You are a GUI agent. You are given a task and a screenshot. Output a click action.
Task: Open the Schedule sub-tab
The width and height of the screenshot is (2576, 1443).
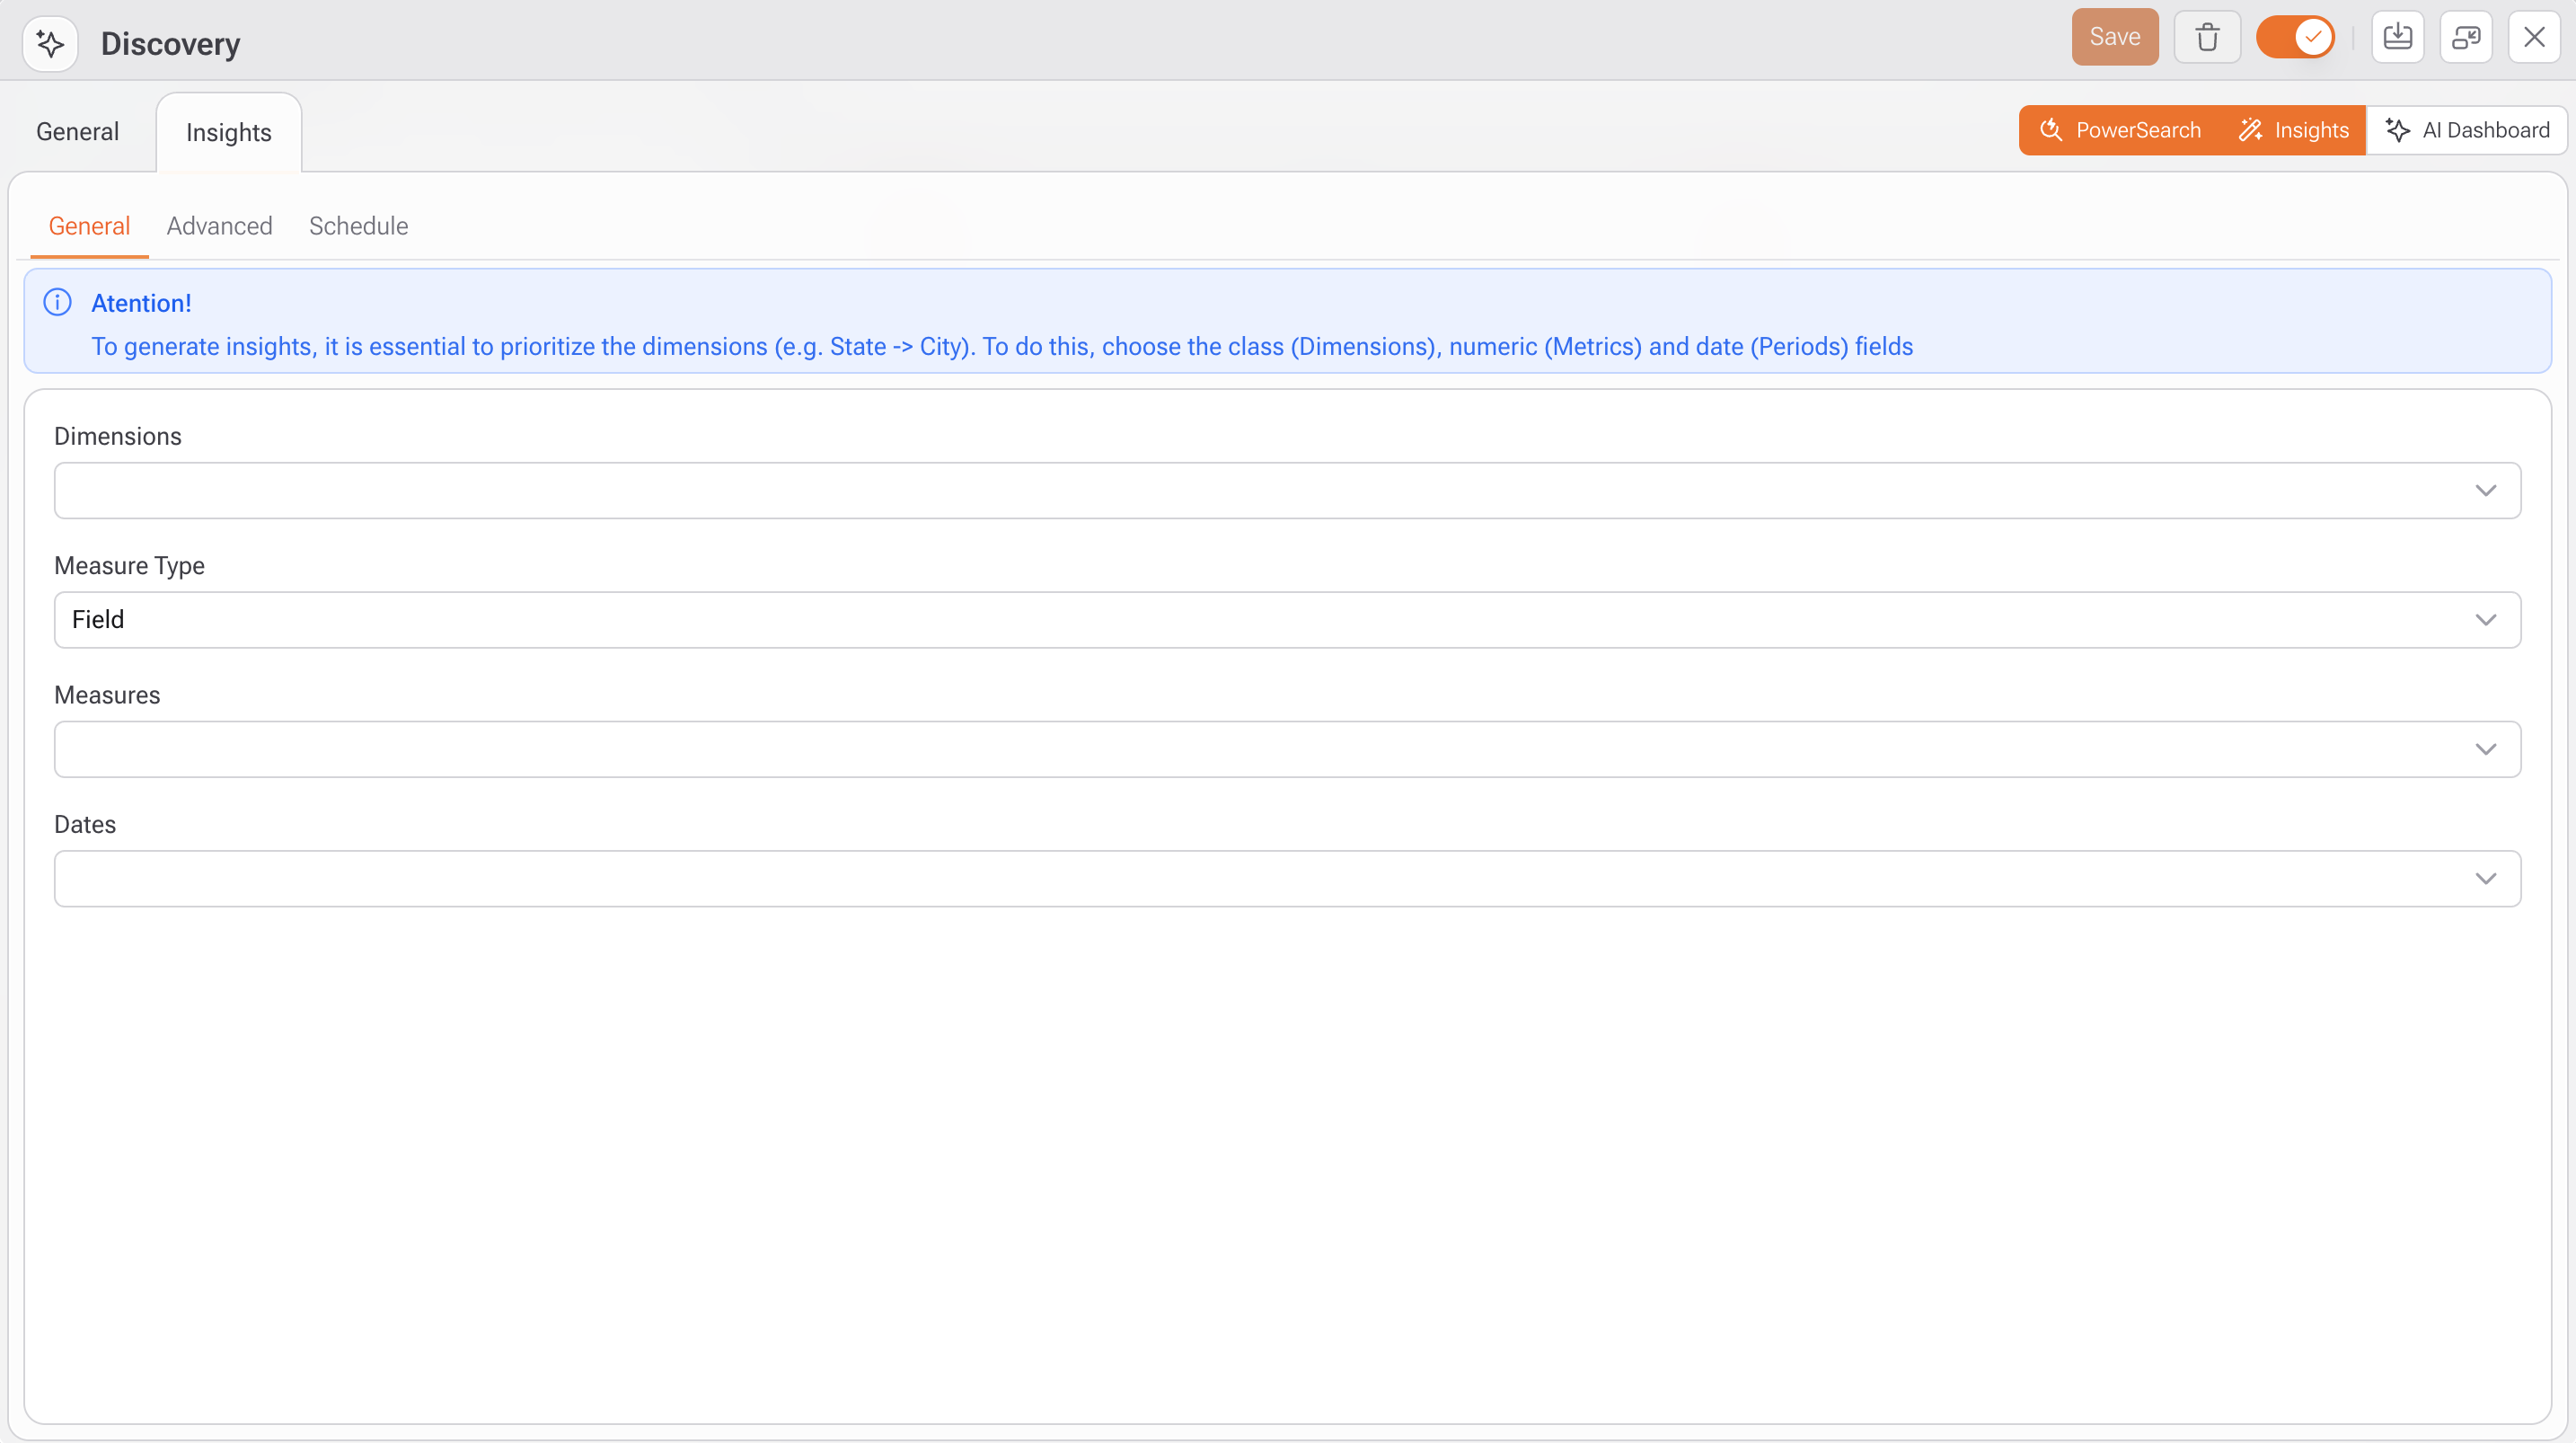pos(358,226)
